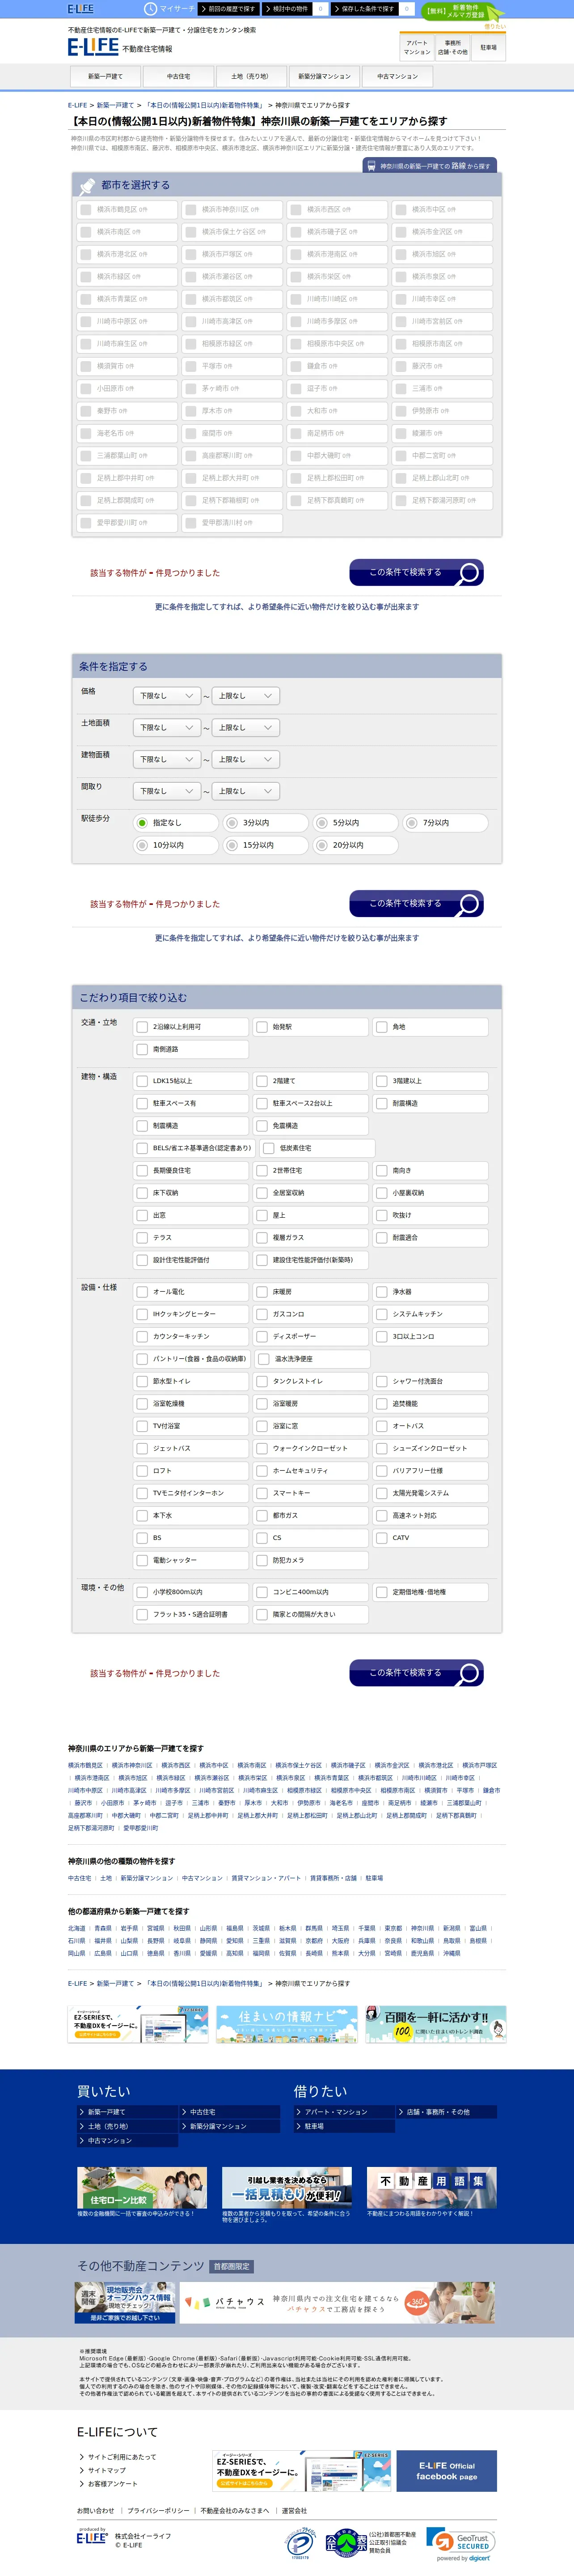The height and width of the screenshot is (2576, 574).
Task: Open the 価格 下限なし dropdown
Action: coord(167,695)
